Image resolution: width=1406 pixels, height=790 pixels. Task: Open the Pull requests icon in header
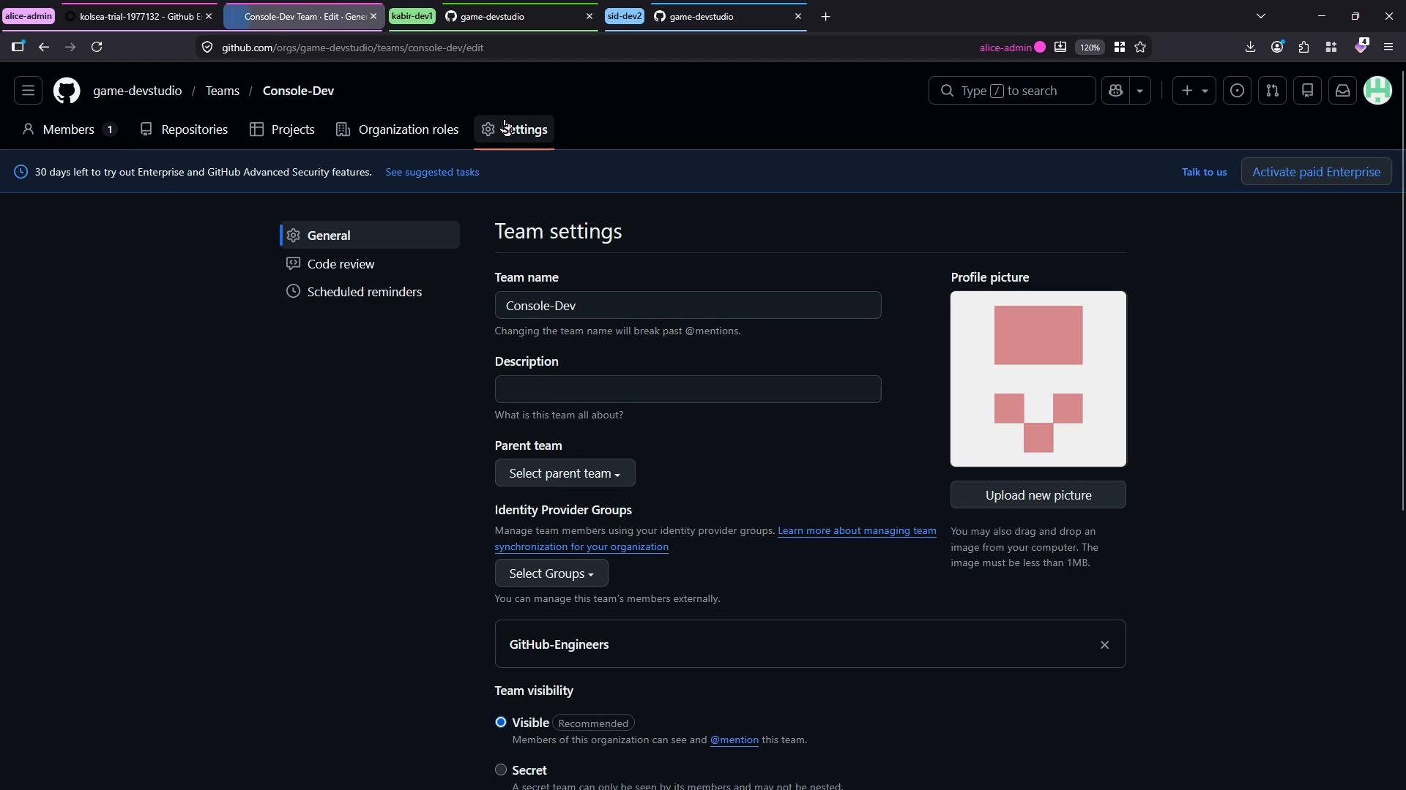[1273, 91]
